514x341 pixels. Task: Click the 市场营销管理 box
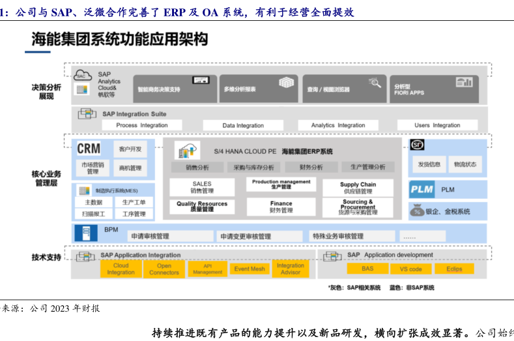pos(93,168)
